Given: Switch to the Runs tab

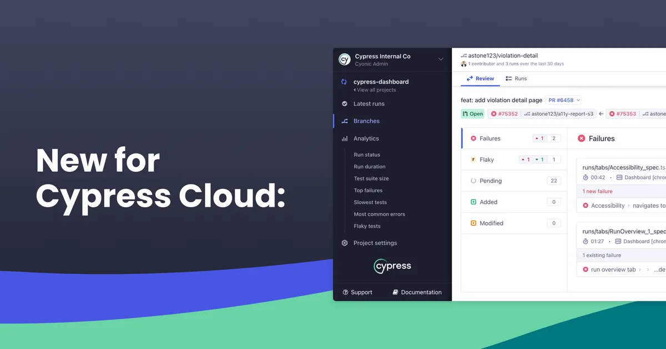Looking at the screenshot, I should click(516, 79).
